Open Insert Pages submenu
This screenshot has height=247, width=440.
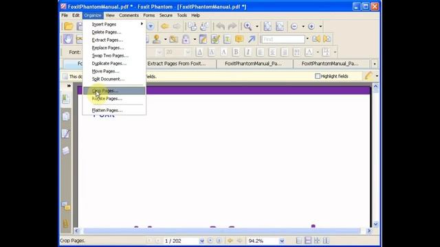(x=114, y=25)
